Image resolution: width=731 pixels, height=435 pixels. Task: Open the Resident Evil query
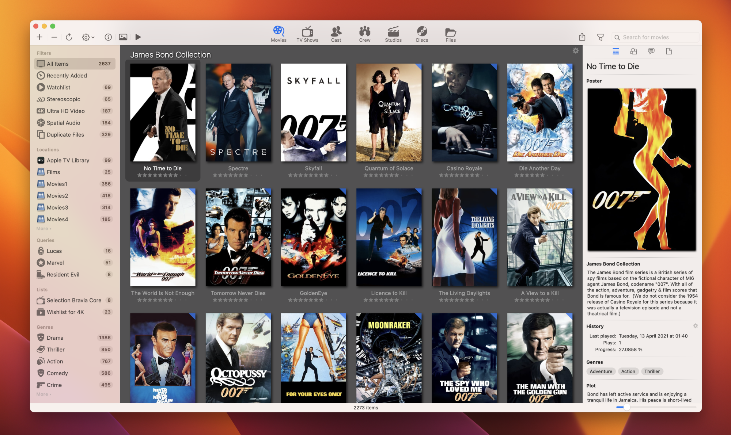75,275
